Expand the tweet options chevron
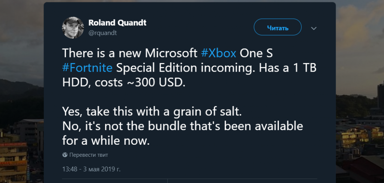Image resolution: width=384 pixels, height=183 pixels. pos(314,28)
